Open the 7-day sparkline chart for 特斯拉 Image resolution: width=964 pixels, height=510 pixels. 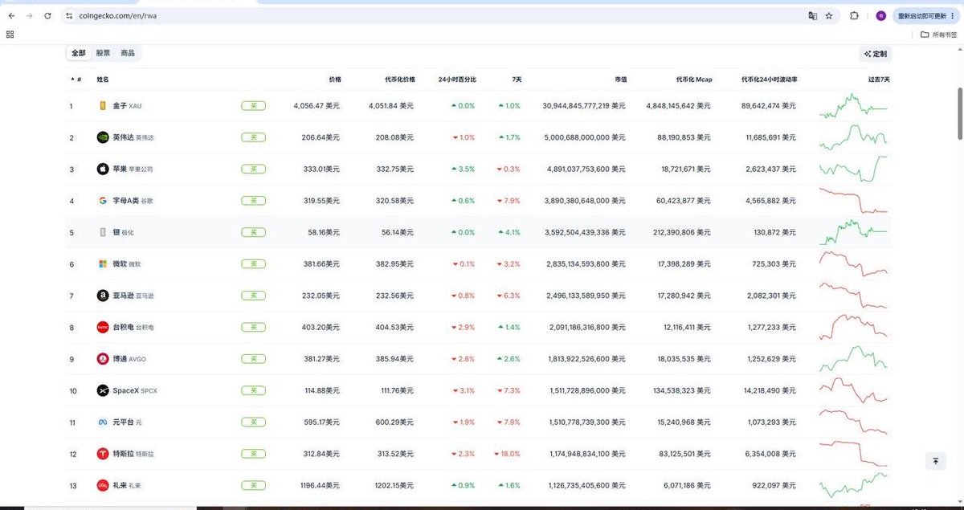853,454
